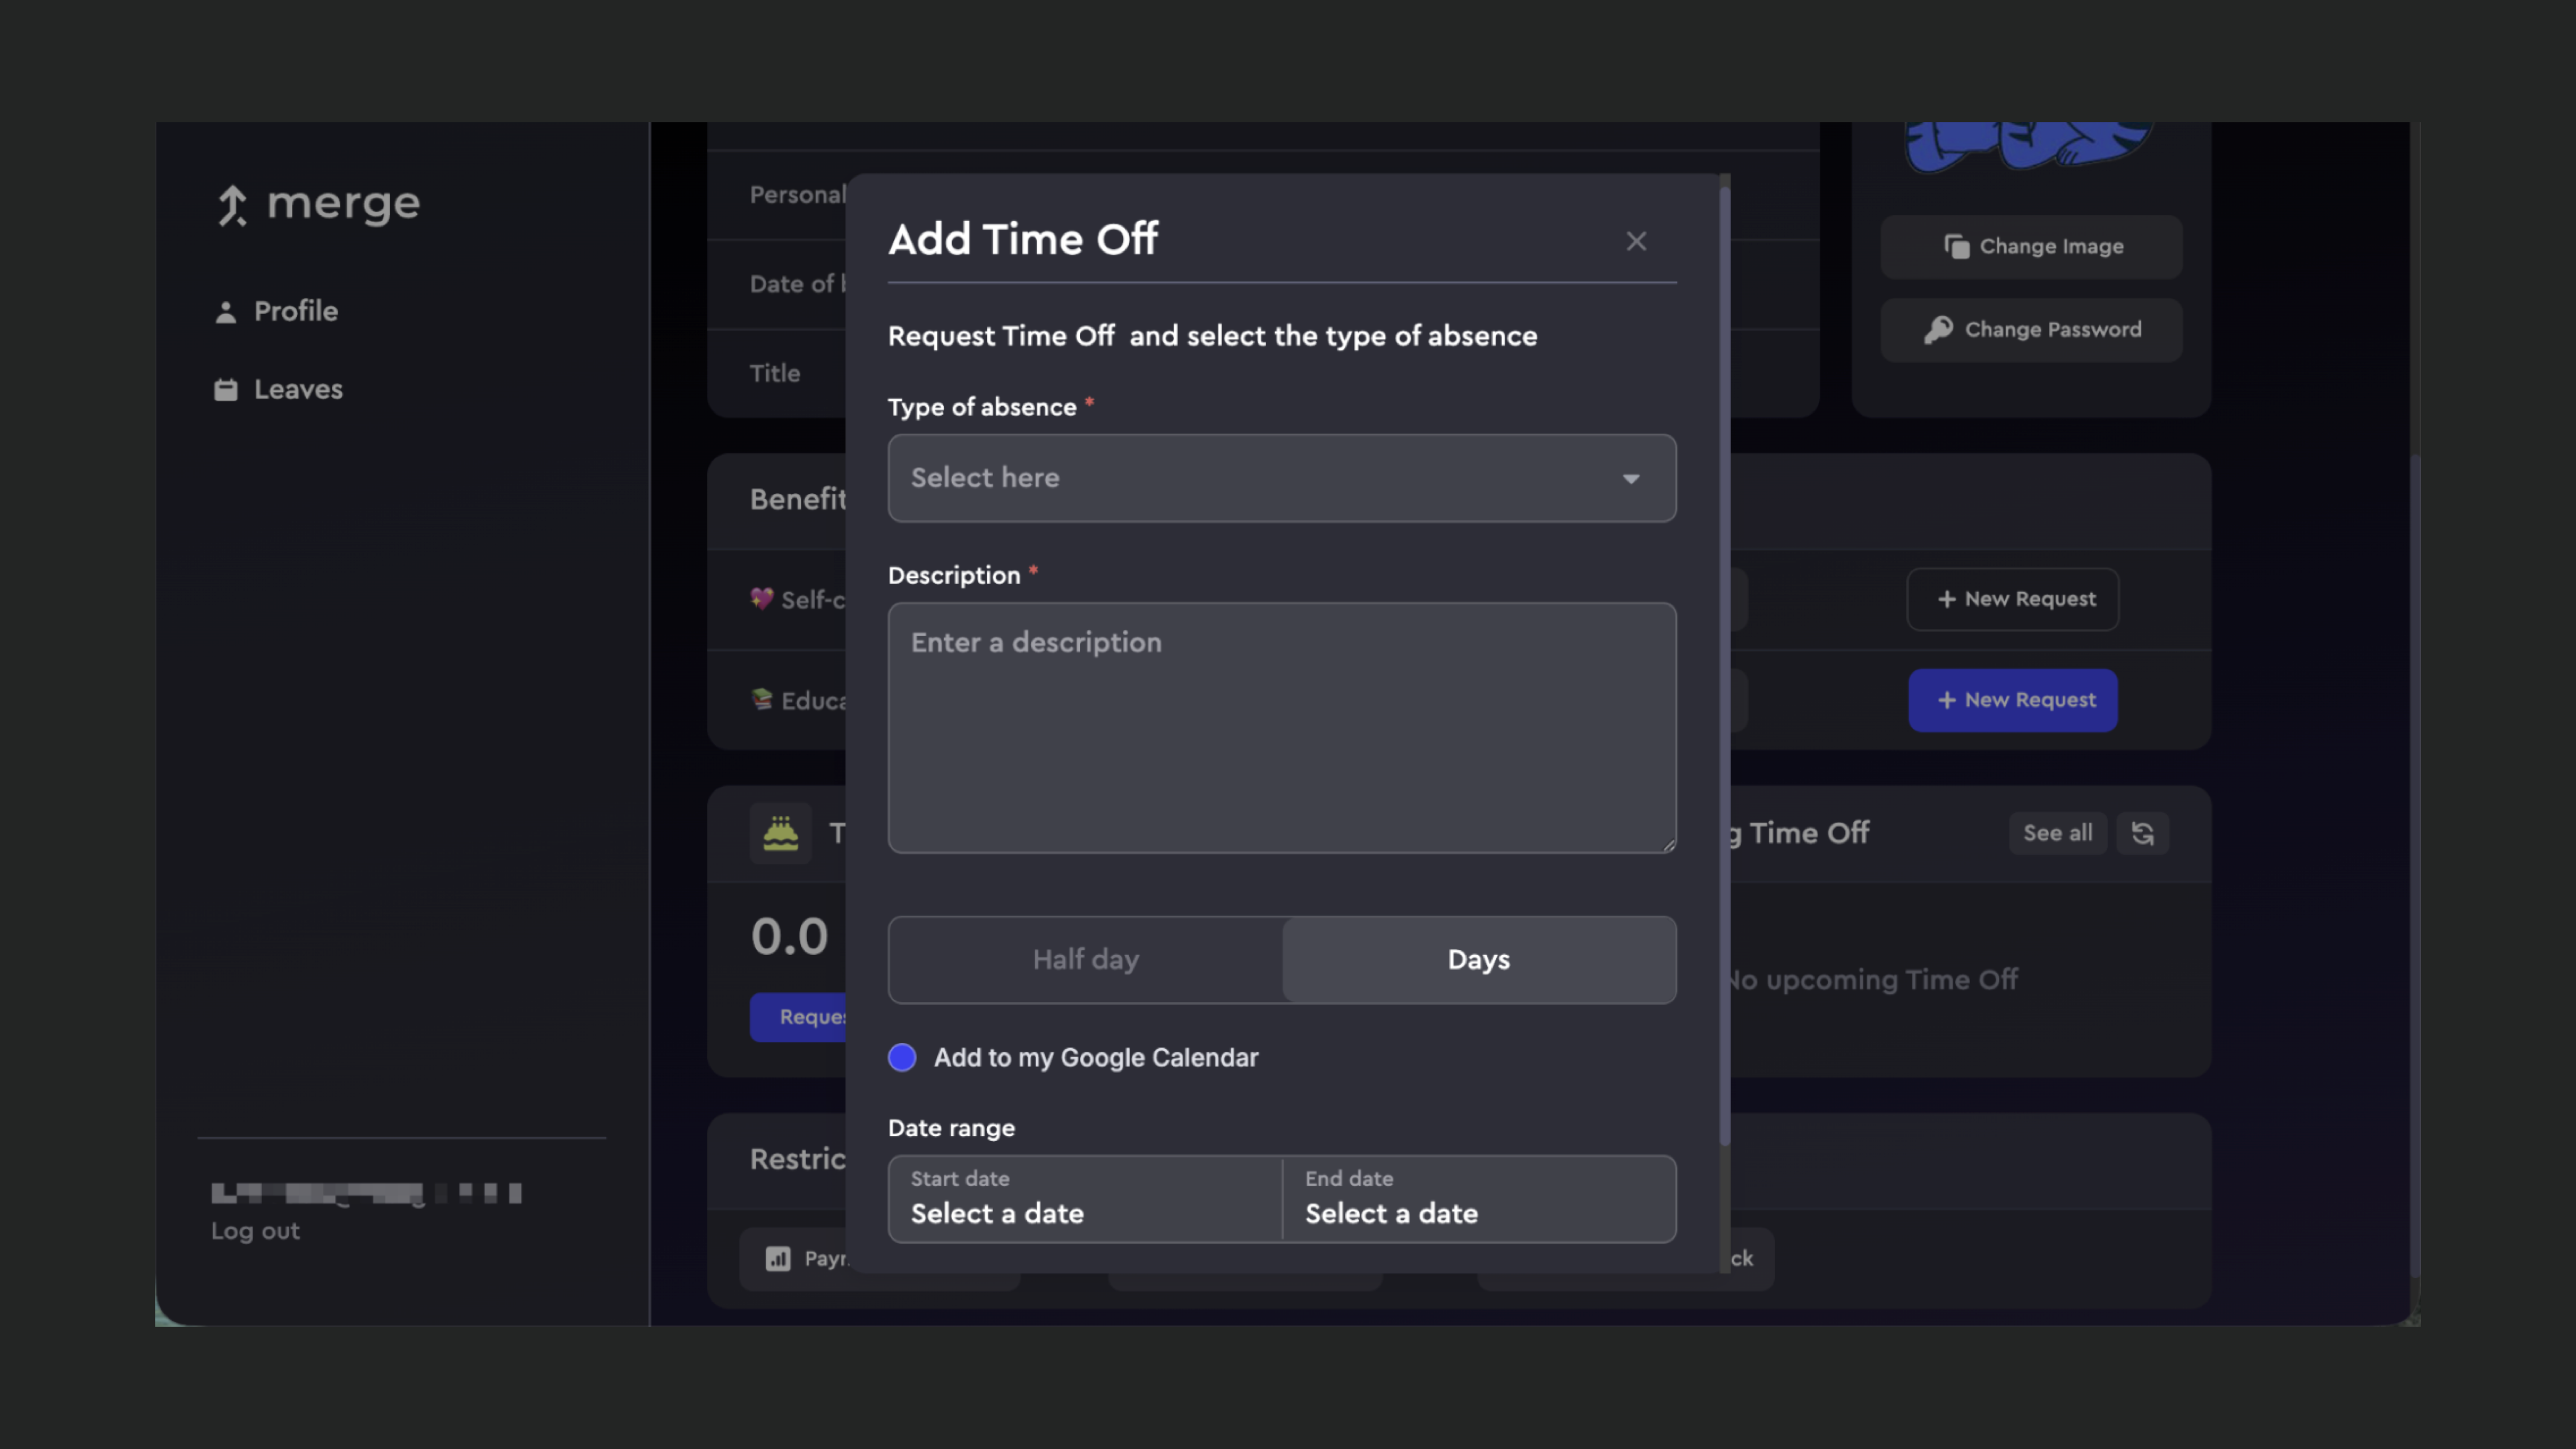Click the Log out link

pyautogui.click(x=255, y=1231)
